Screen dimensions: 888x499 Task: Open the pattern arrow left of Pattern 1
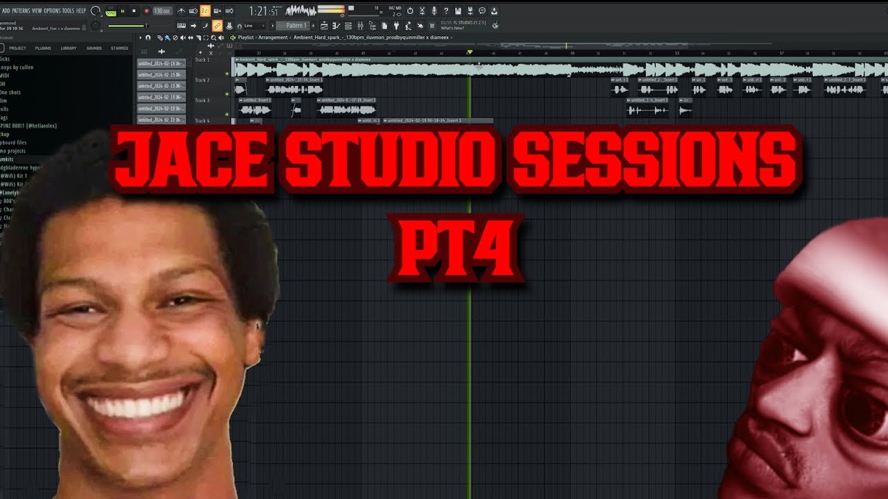(x=272, y=26)
